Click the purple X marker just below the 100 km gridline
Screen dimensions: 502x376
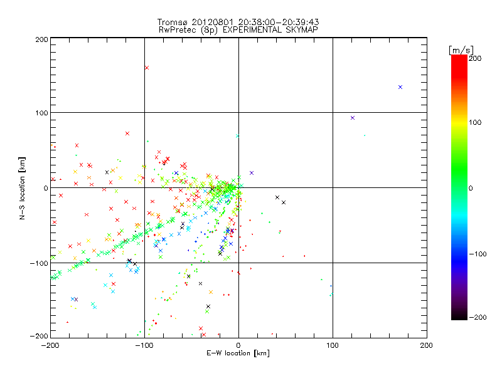353,118
